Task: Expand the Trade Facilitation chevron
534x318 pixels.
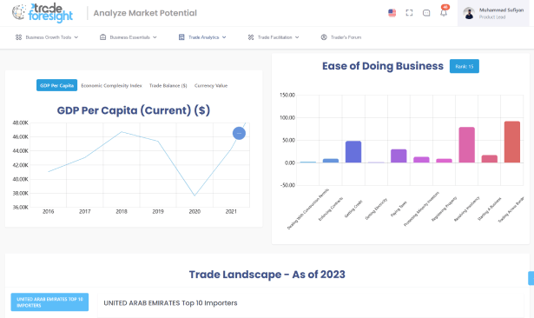Action: pyautogui.click(x=297, y=37)
